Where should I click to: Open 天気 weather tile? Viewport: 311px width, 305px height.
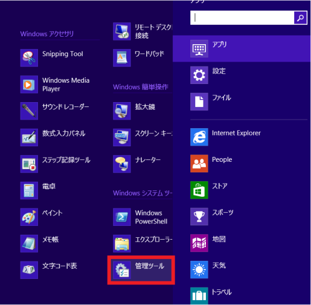(x=199, y=270)
